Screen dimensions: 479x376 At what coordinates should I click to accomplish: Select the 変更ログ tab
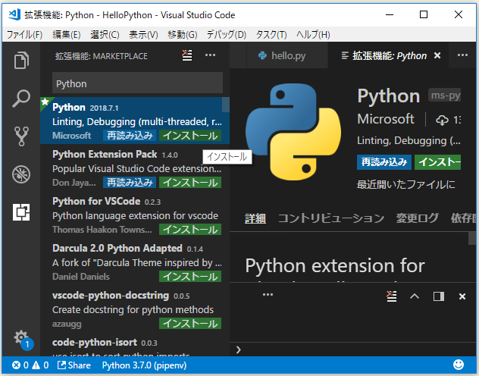tap(418, 218)
